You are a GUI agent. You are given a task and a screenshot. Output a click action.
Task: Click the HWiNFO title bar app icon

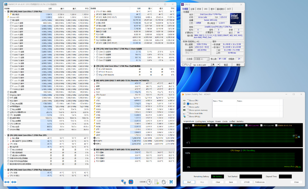pos(5,4)
